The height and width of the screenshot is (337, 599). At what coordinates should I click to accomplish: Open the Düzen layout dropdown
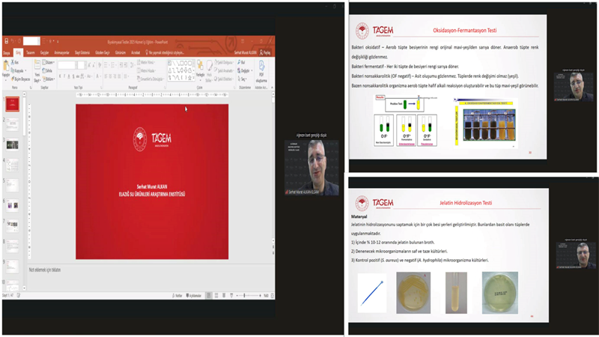49,64
